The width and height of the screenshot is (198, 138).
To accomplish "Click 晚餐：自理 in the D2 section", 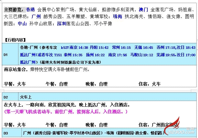I will pos(97,125).
